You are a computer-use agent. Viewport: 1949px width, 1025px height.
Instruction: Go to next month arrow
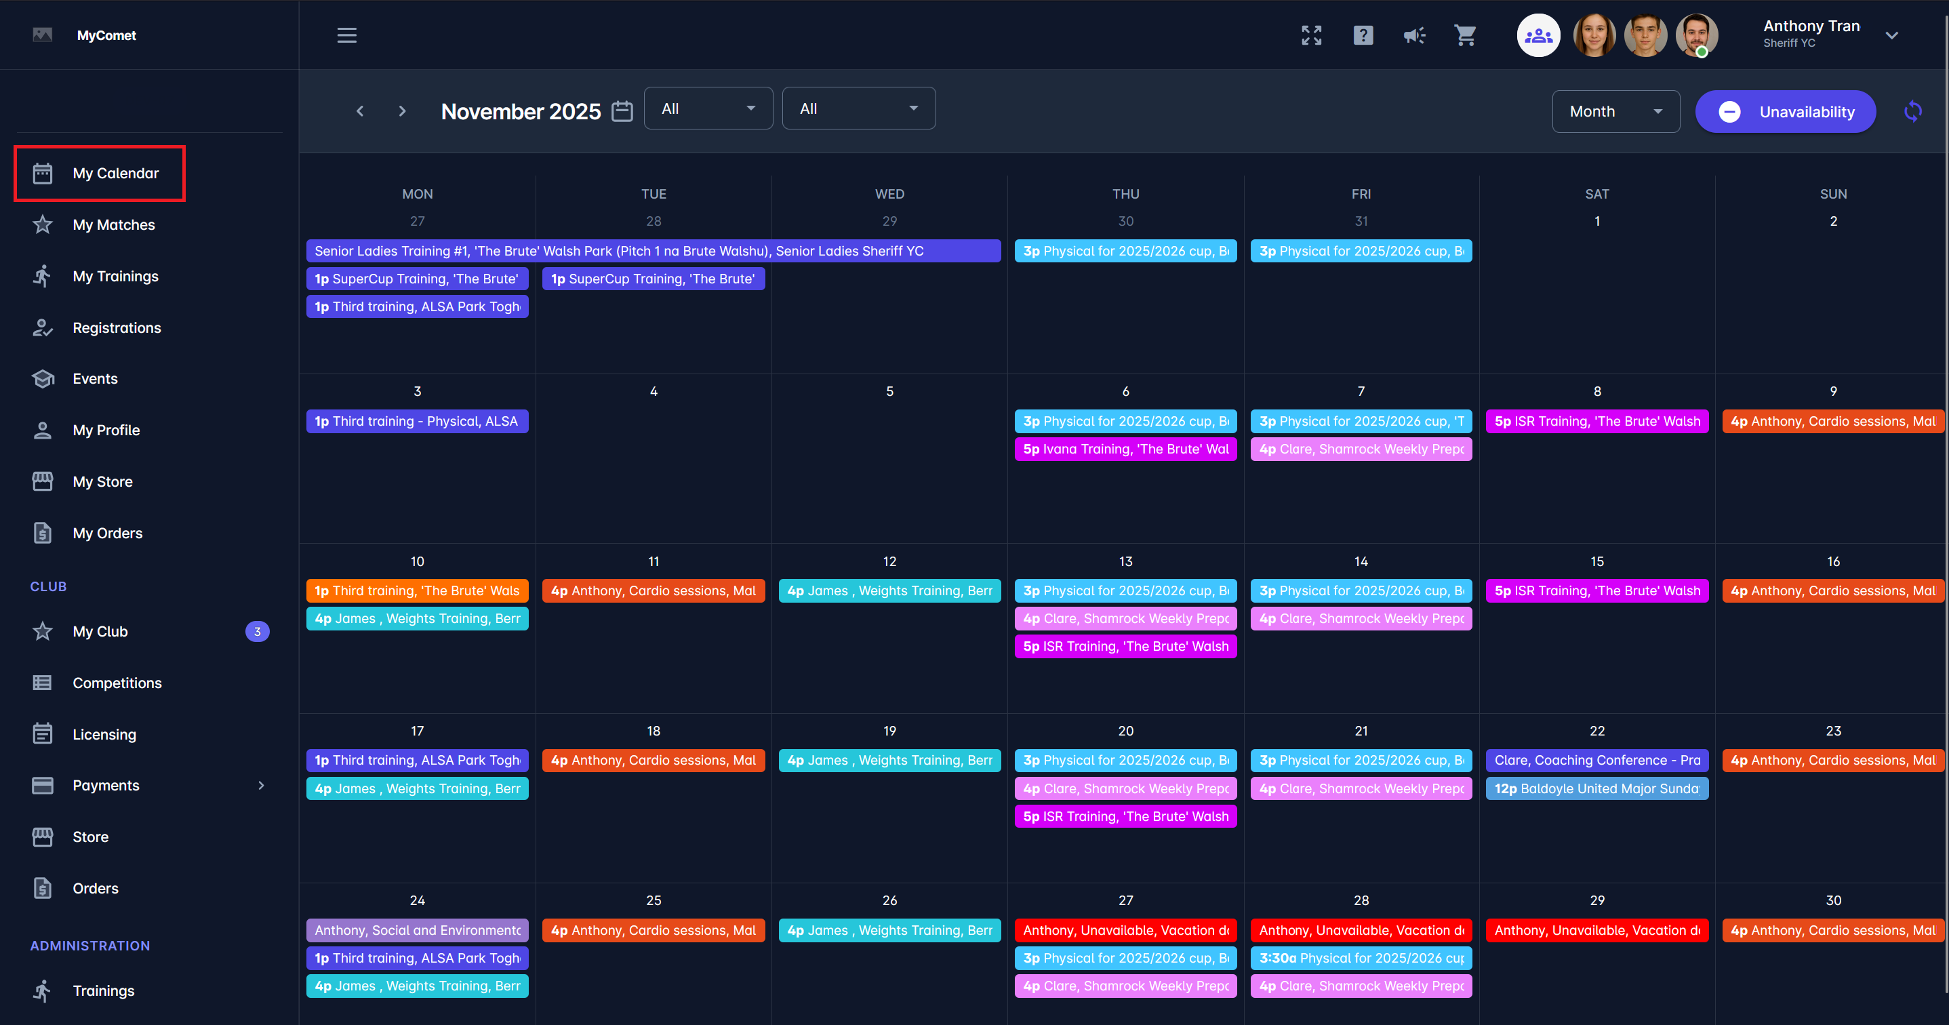402,111
